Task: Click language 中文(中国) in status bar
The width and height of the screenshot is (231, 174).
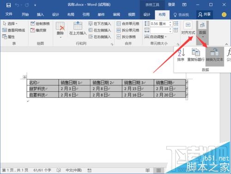Action: (73, 170)
